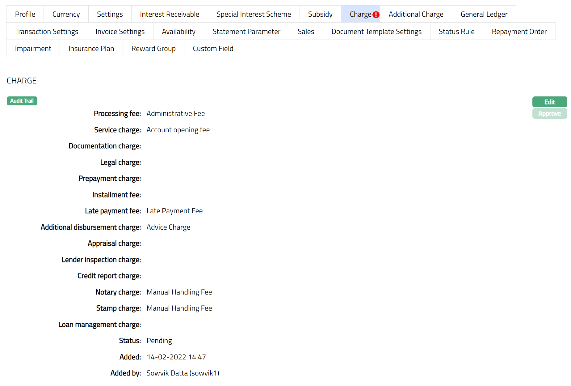Screen dimensions: 571x386
Task: Go to the Settings tab
Action: coord(110,14)
